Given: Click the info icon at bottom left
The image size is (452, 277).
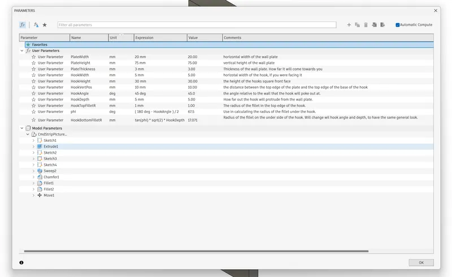Looking at the screenshot, I should click(x=21, y=262).
